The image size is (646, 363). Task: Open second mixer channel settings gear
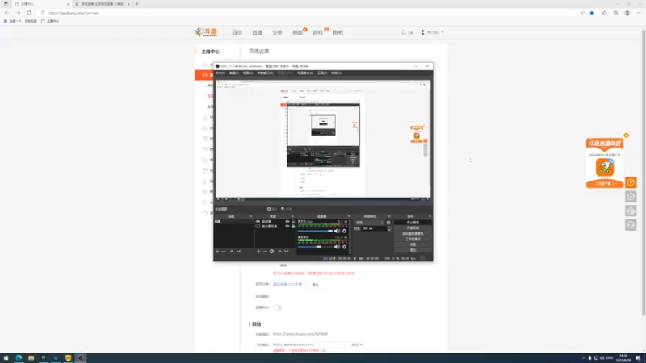tap(345, 247)
